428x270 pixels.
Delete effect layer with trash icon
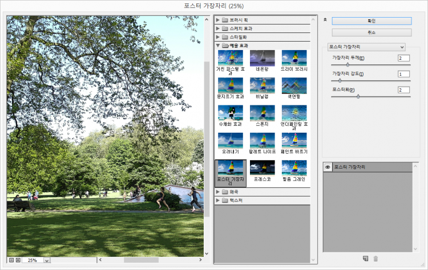tap(375, 259)
